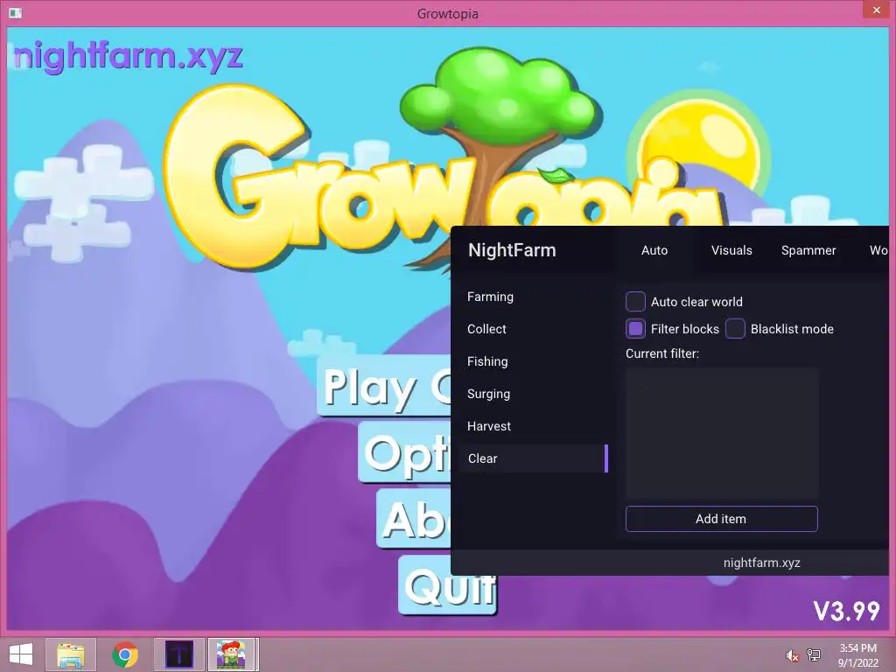Click the nightfarm.xyz footer text
This screenshot has height=672, width=896.
(762, 563)
